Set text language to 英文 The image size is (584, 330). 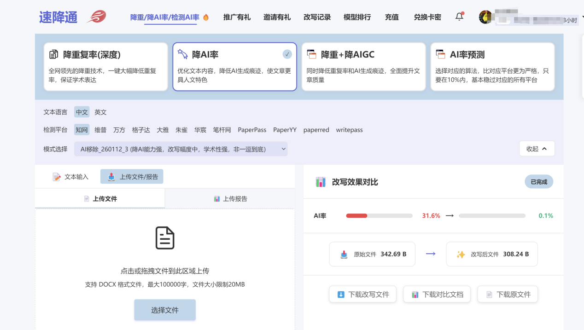pos(100,112)
